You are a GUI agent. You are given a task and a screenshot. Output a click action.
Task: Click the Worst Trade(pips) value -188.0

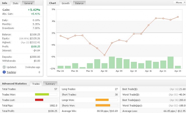click(x=182, y=105)
